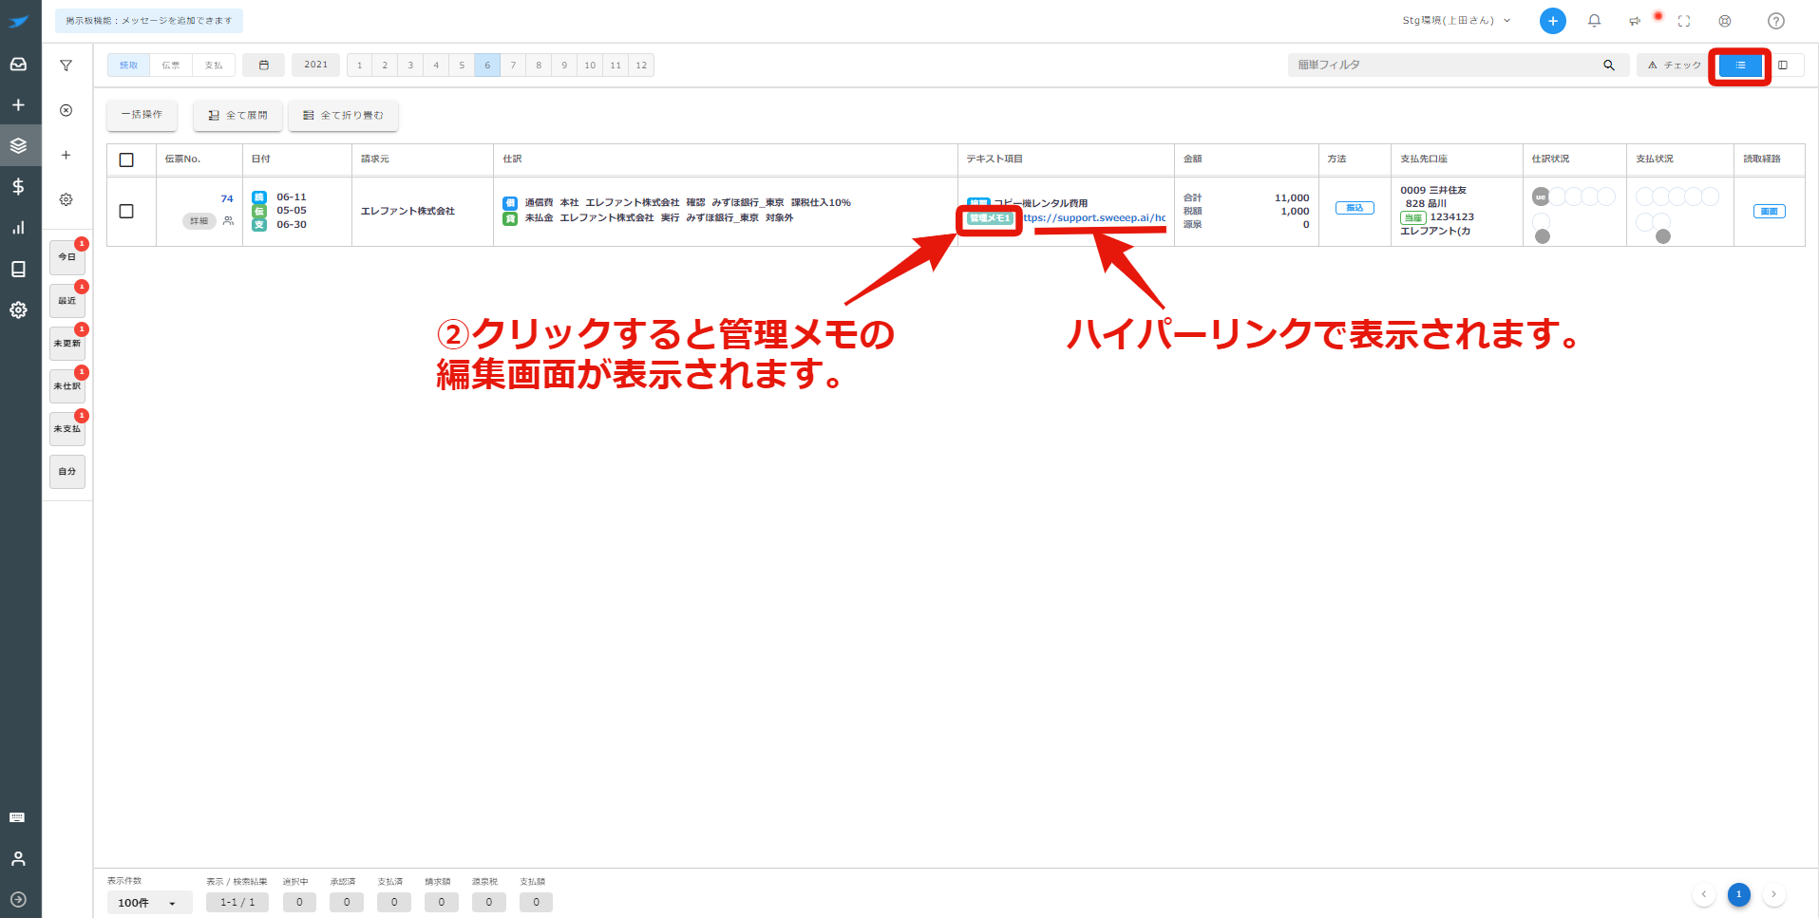The image size is (1819, 918).
Task: Select month 12 tab
Action: coord(641,66)
